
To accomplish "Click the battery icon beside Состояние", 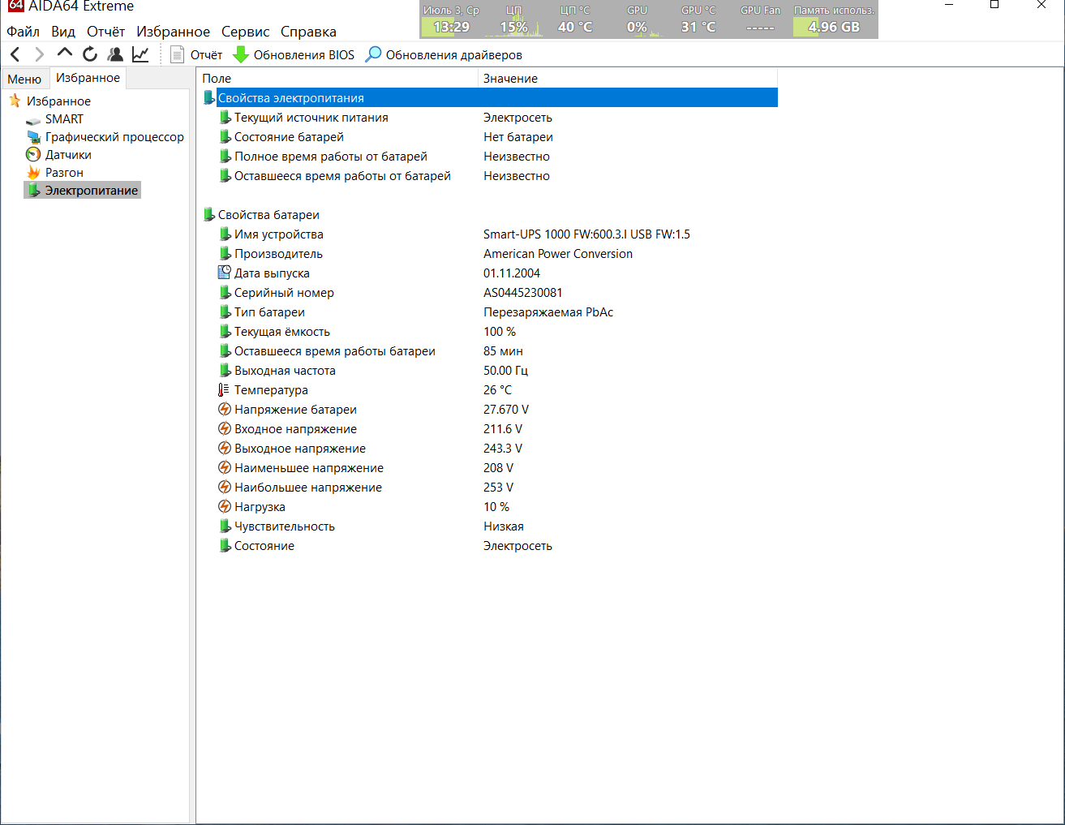I will click(x=225, y=546).
